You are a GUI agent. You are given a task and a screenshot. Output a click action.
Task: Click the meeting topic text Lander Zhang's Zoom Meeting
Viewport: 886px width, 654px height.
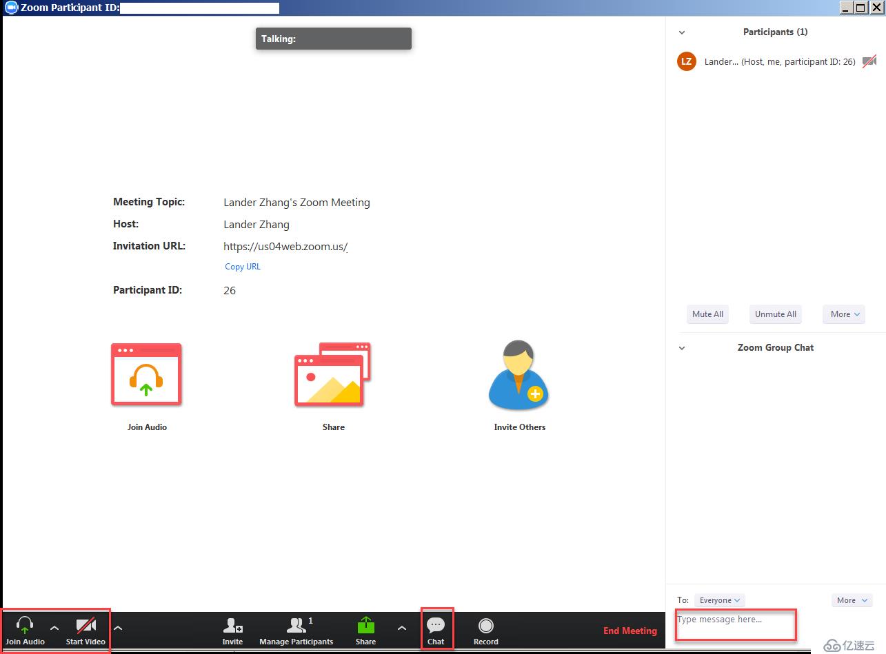click(296, 203)
